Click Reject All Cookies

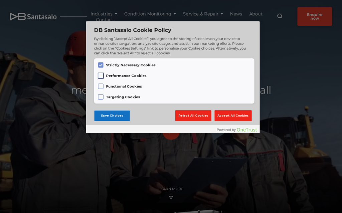[193, 116]
